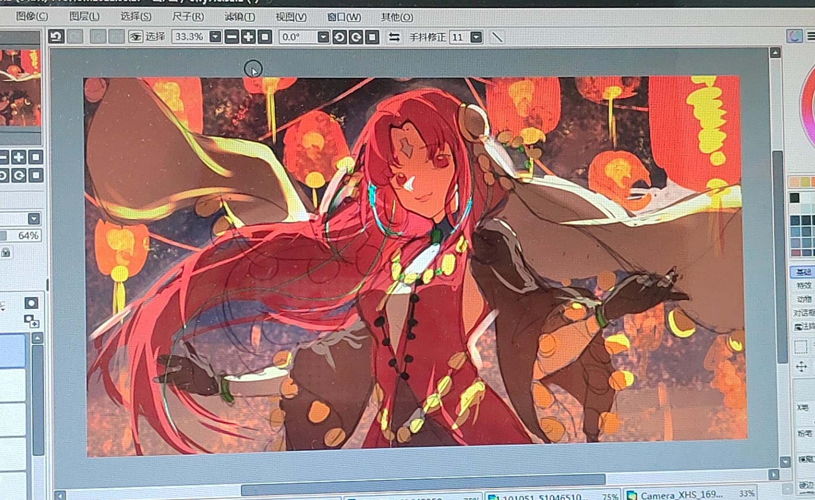Image resolution: width=815 pixels, height=500 pixels.
Task: Select the move tool cross-arrows icon
Action: click(801, 367)
